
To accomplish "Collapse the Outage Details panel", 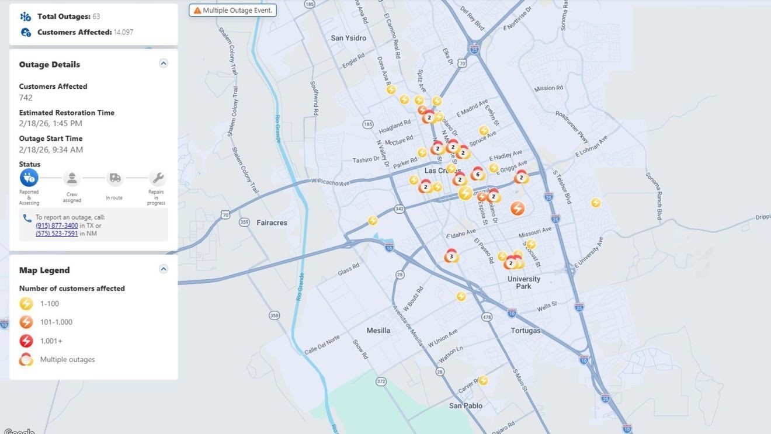I will coord(164,64).
